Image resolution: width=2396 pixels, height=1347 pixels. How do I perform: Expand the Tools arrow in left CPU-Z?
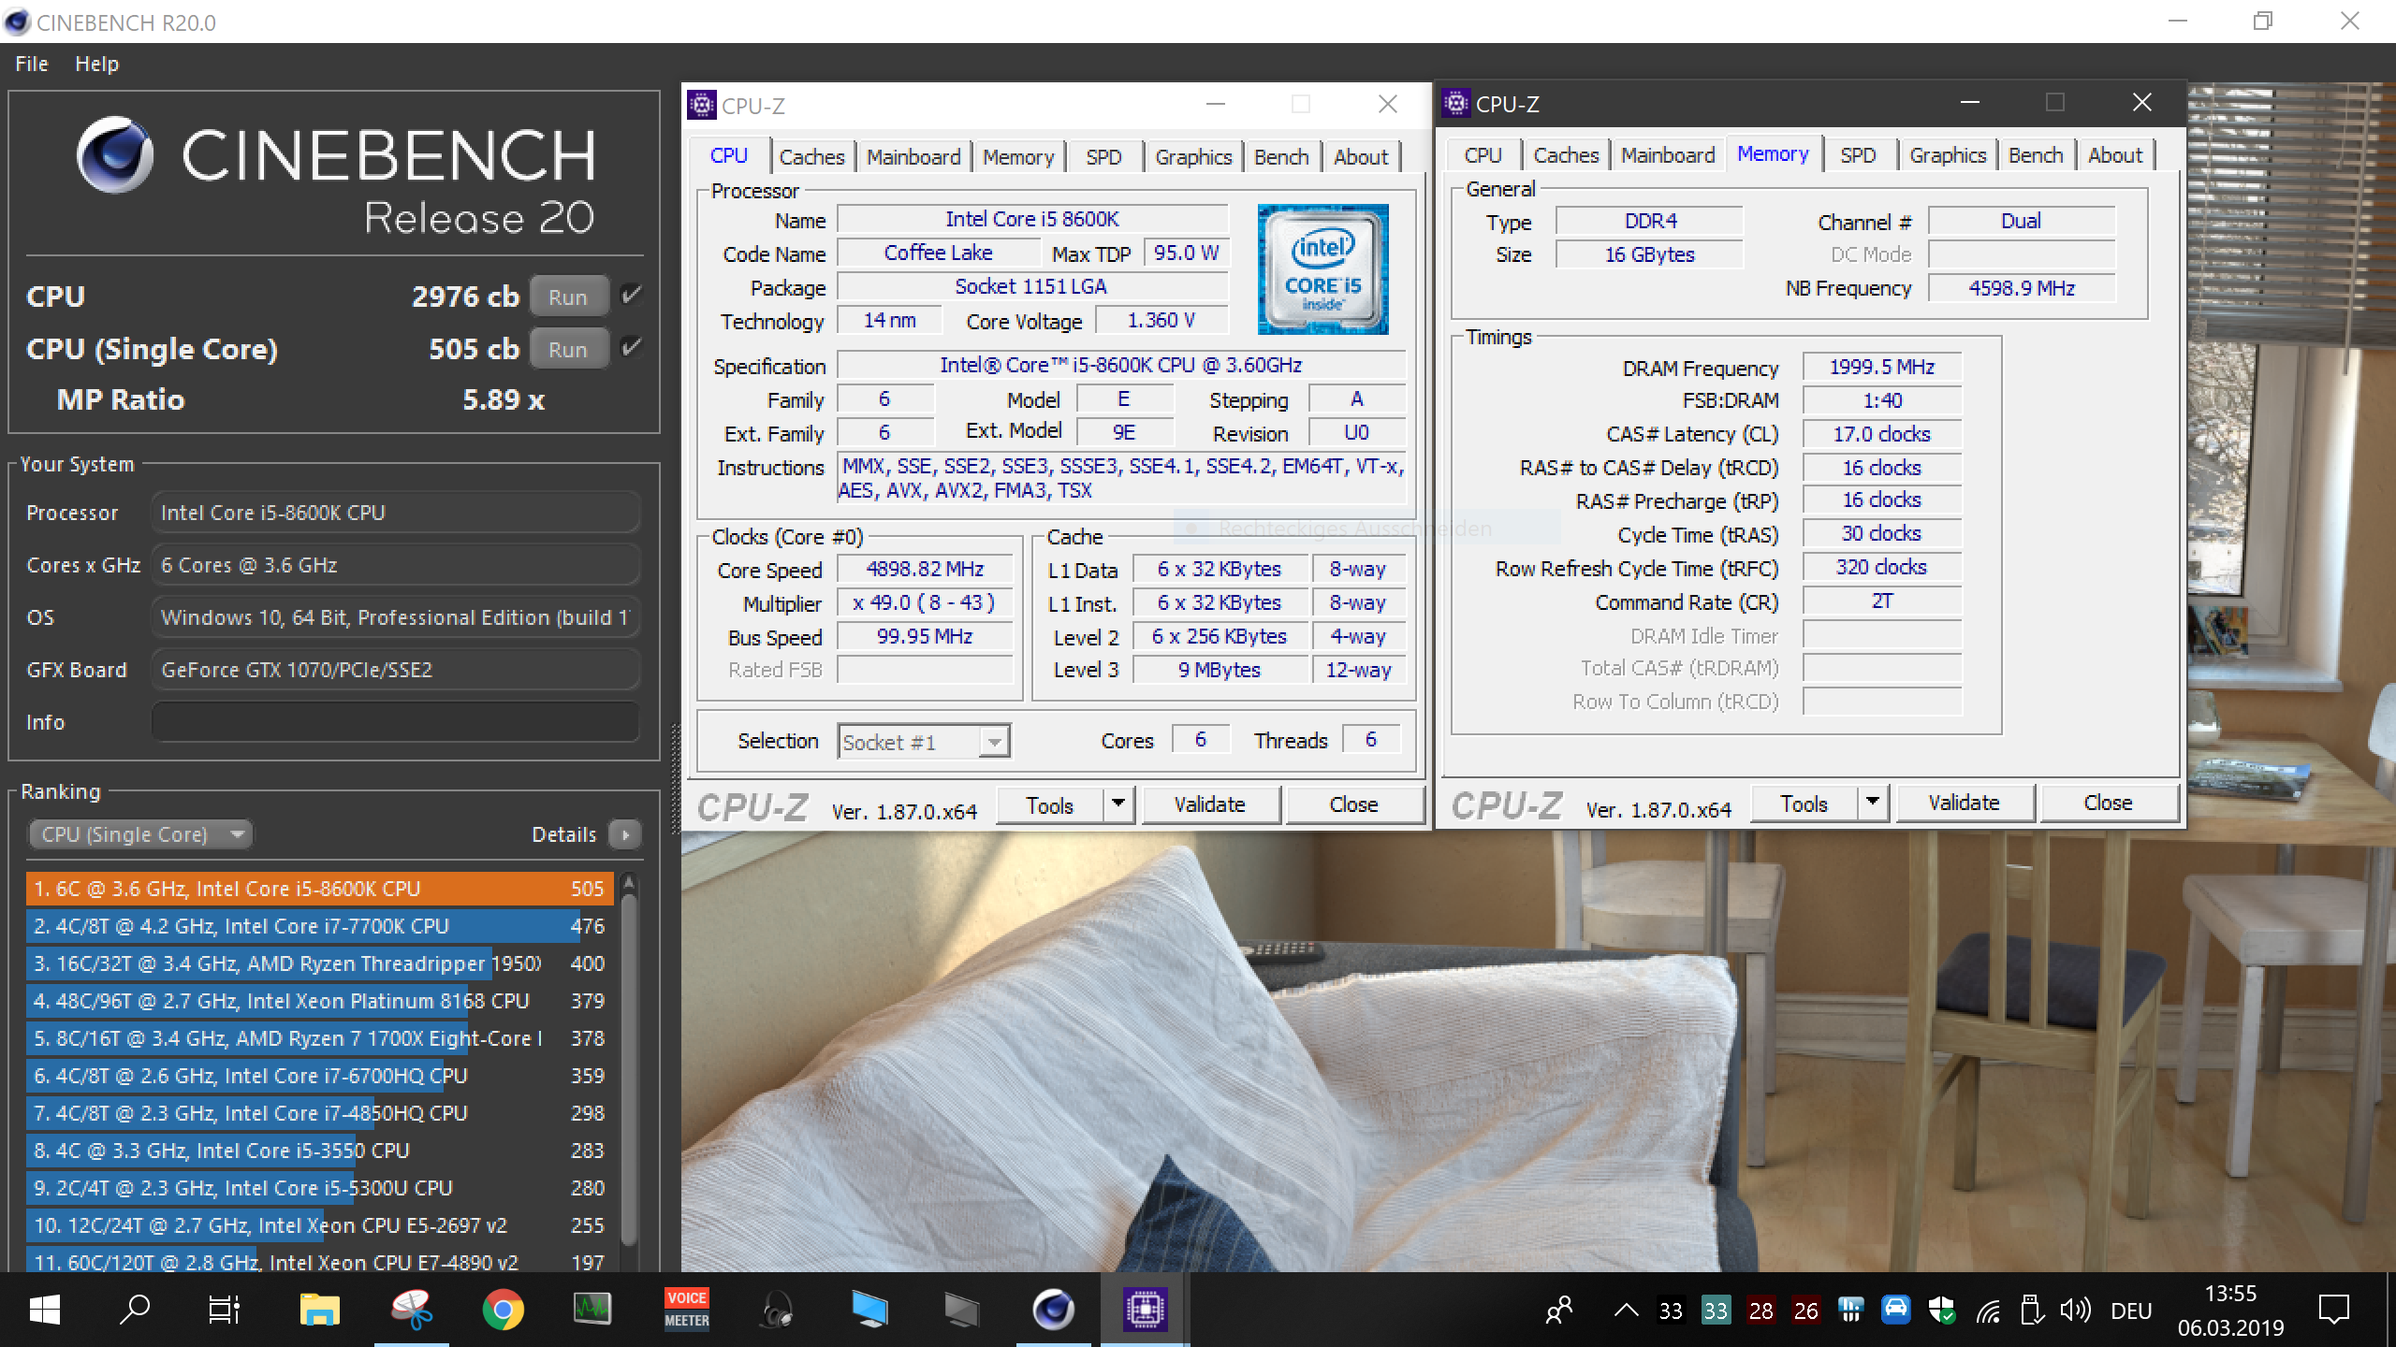pos(1118,804)
